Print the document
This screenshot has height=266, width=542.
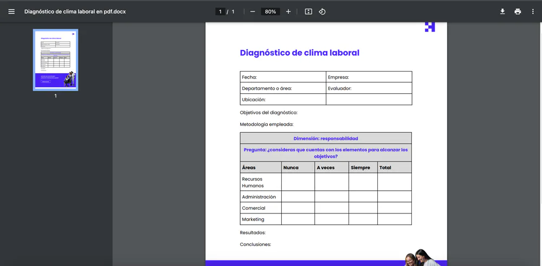(518, 12)
